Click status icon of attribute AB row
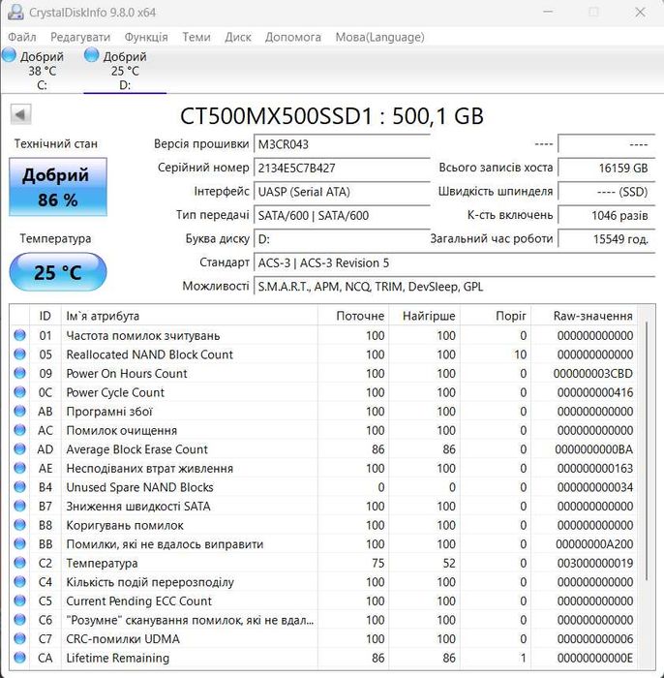 pos(20,412)
